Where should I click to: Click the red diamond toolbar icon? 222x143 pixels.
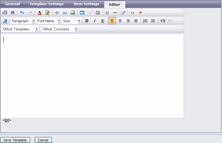pyautogui.click(x=140, y=12)
